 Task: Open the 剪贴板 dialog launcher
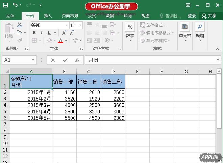click(26, 49)
